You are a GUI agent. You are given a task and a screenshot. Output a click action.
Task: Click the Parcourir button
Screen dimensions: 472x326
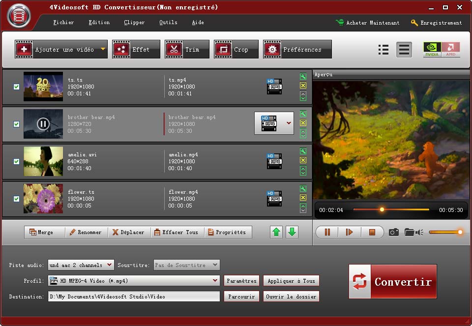coord(241,296)
